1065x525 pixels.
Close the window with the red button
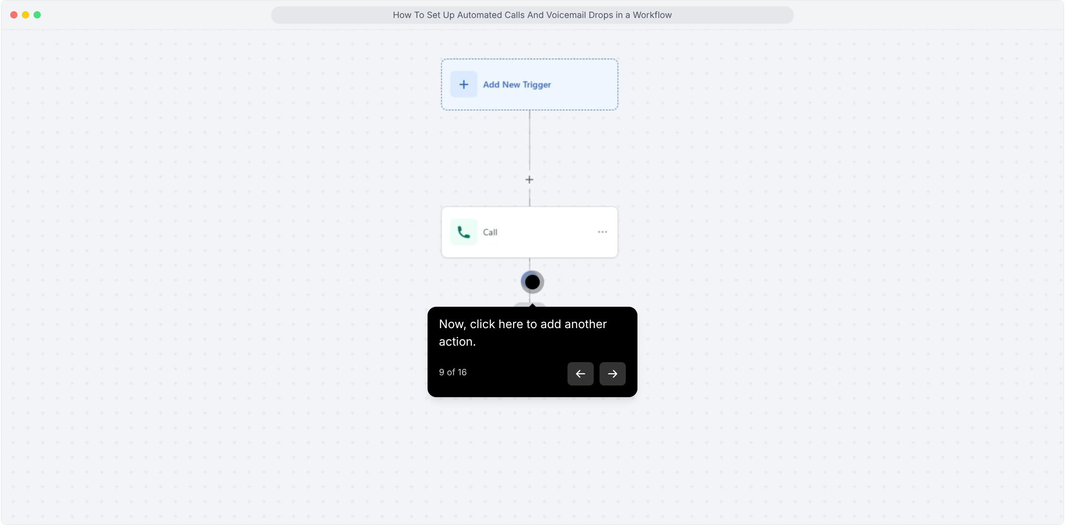click(14, 15)
